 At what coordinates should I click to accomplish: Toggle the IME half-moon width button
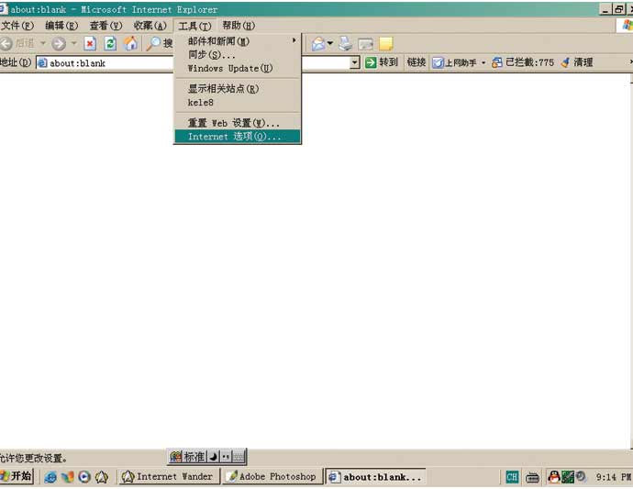213,457
